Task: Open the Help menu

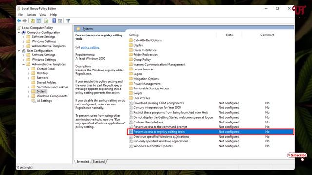Action: point(53,15)
